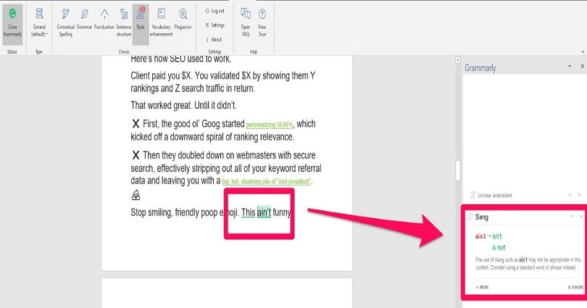Apply the "is not" replacement suggestion
Image resolution: width=587 pixels, height=308 pixels.
click(499, 247)
